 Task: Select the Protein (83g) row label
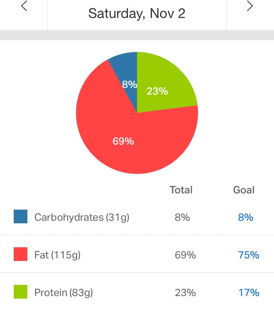(63, 293)
